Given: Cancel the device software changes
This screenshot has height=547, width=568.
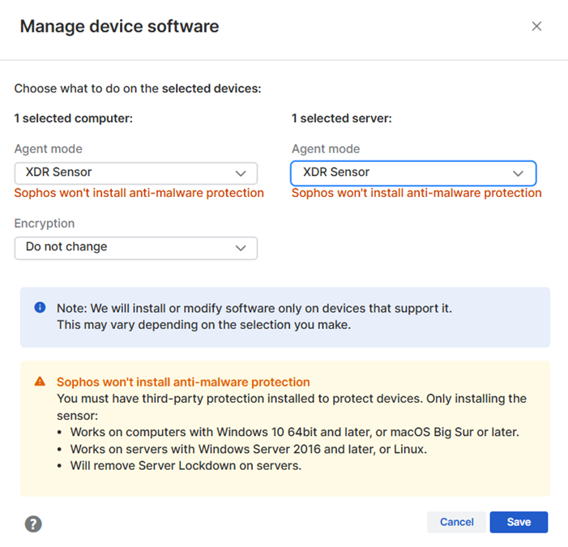Looking at the screenshot, I should (x=456, y=522).
